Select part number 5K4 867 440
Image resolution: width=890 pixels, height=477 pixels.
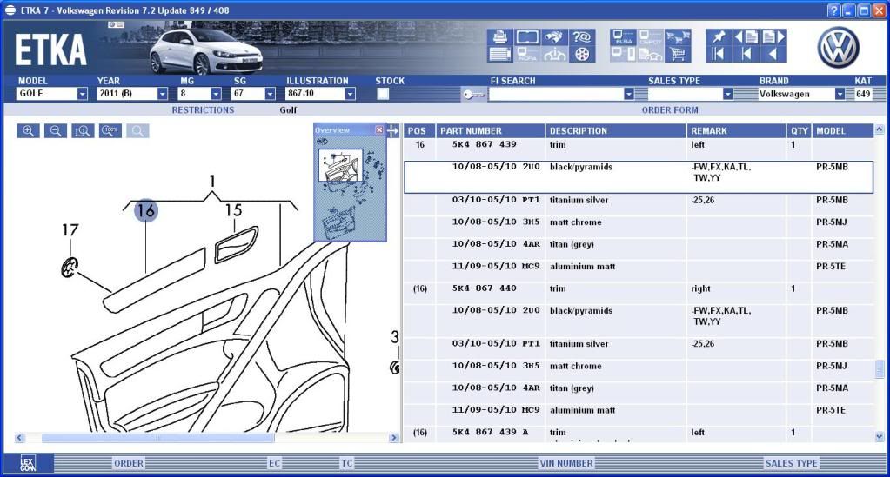[x=485, y=288]
